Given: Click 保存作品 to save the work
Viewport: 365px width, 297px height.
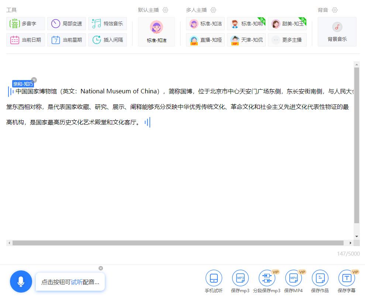Looking at the screenshot, I should click(x=320, y=280).
